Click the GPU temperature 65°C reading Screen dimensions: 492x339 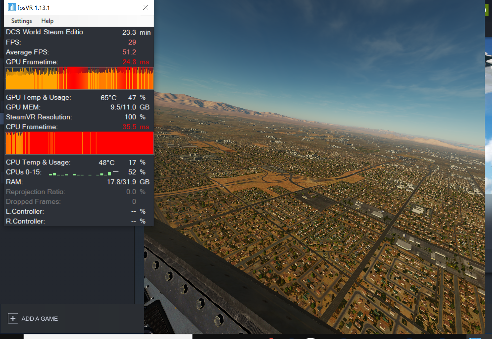pos(109,98)
